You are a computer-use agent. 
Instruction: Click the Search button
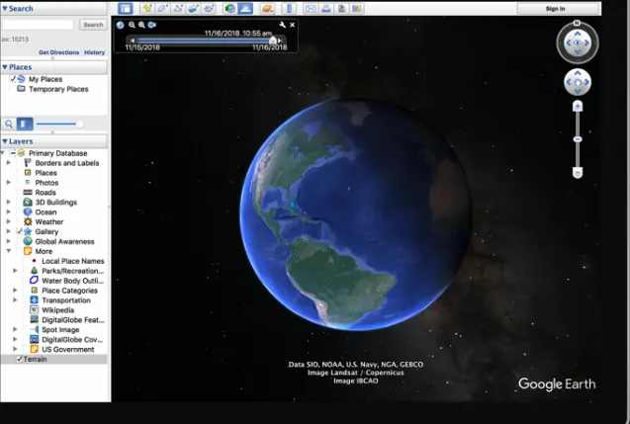tap(93, 25)
